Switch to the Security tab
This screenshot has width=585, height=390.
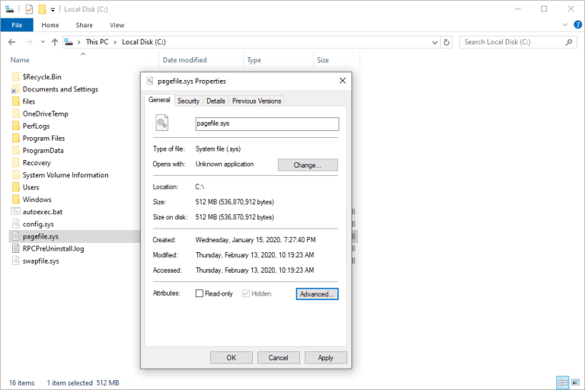pyautogui.click(x=188, y=101)
